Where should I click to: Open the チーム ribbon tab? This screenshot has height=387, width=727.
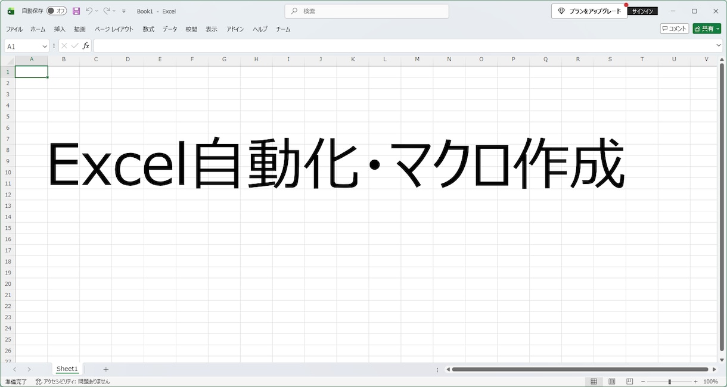[283, 29]
